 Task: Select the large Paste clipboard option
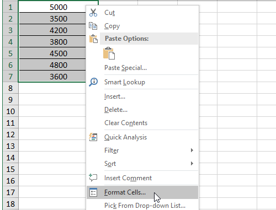click(109, 53)
